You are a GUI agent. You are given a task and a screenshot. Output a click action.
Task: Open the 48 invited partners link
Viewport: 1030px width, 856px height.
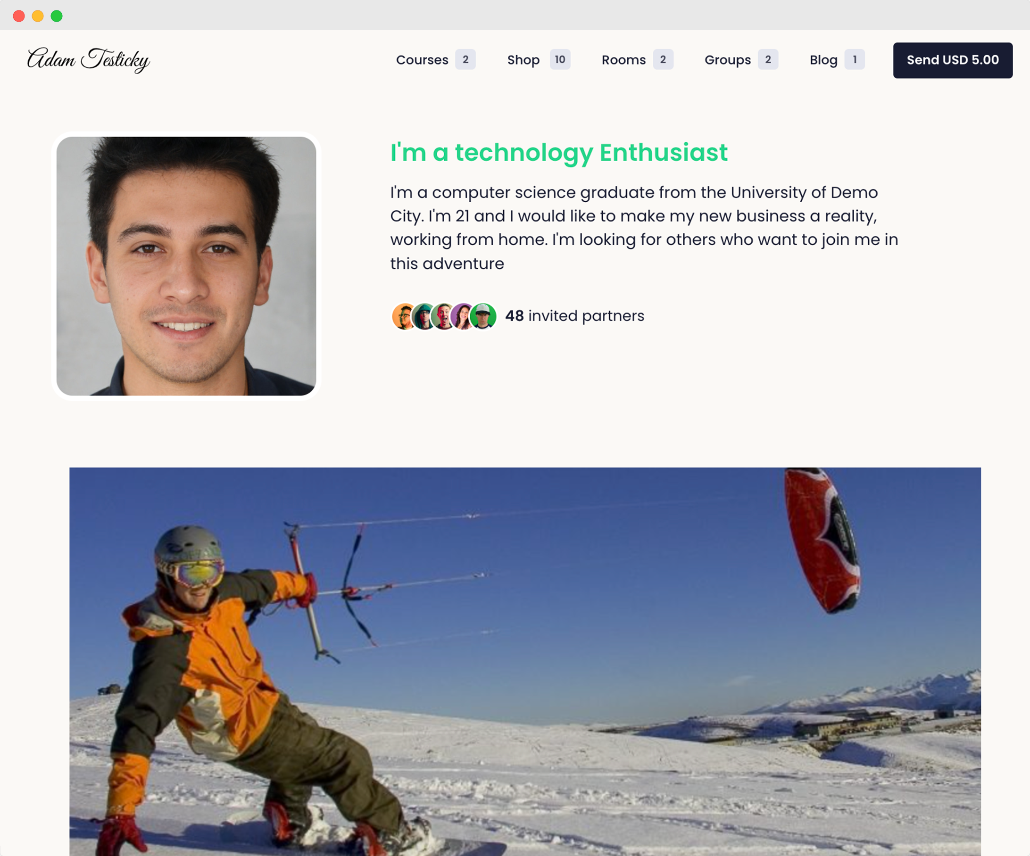pyautogui.click(x=574, y=316)
